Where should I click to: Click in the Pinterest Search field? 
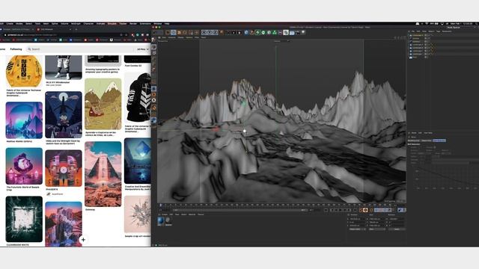point(80,49)
